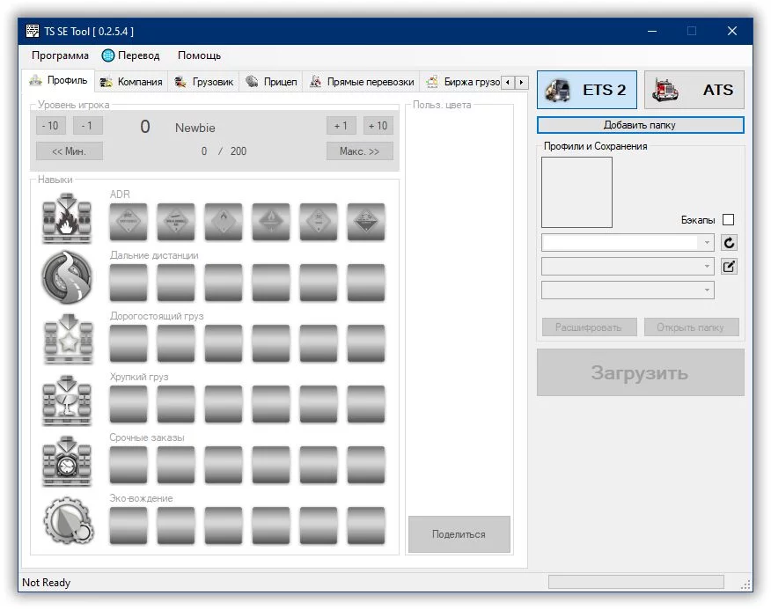
Task: Switch to the Компания tab
Action: tap(131, 82)
